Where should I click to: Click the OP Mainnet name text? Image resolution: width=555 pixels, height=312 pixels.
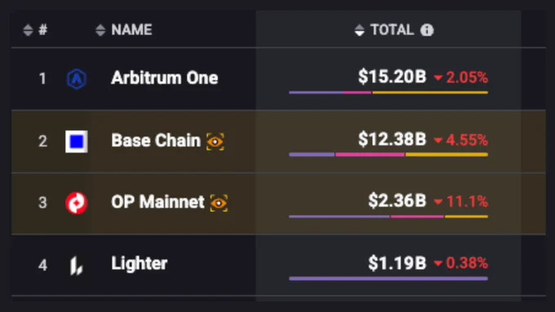(x=158, y=202)
